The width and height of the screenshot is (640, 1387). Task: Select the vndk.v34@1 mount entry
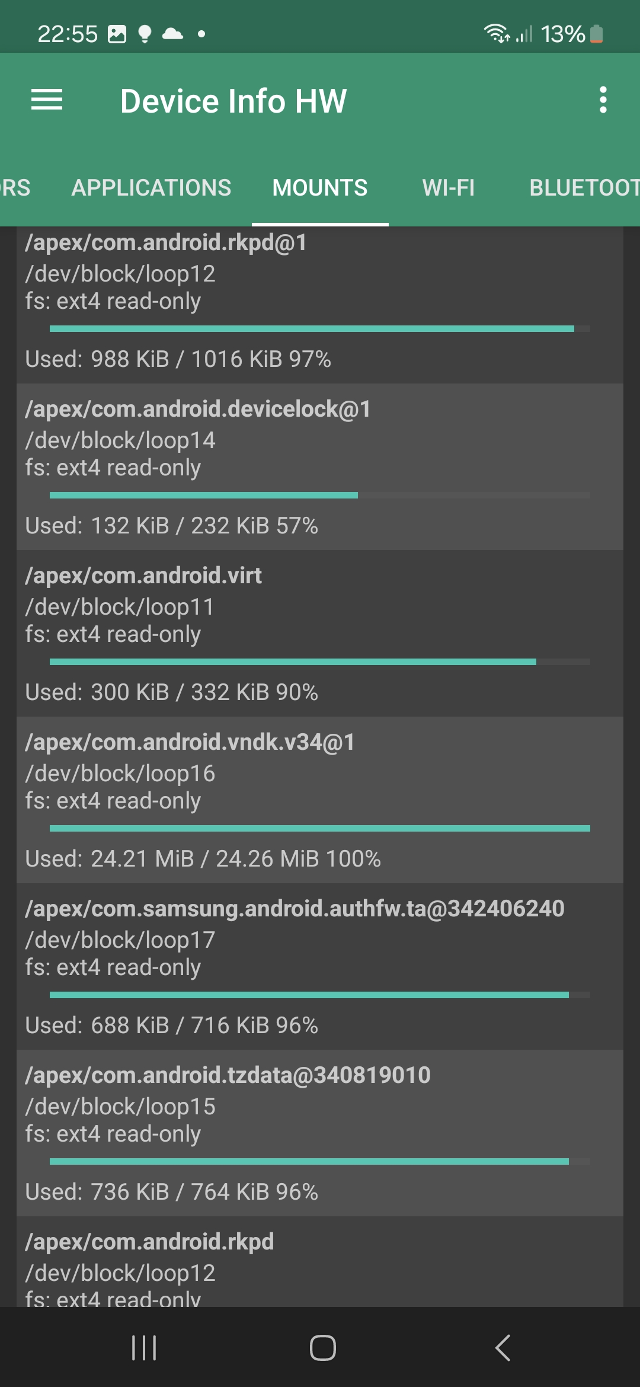320,800
